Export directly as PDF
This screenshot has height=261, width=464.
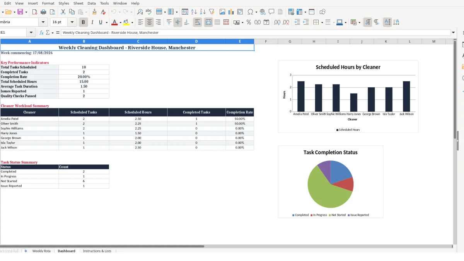tap(34, 12)
